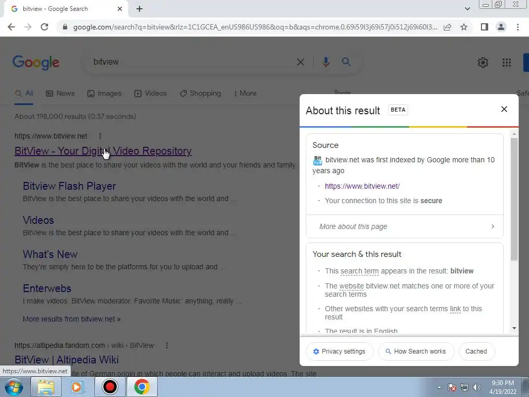Click the padlock site info icon

pyautogui.click(x=65, y=27)
